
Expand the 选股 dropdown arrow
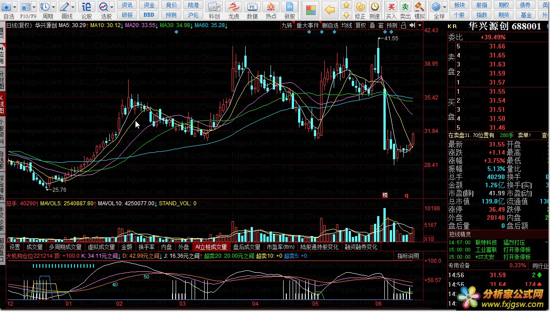coord(112,7)
